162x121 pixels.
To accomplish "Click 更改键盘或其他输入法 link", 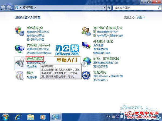I will 105,63.
